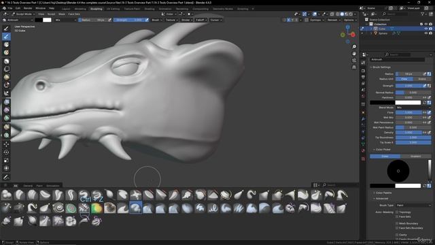
Task: Hide the Sphere object in the outliner
Action: pos(426,33)
